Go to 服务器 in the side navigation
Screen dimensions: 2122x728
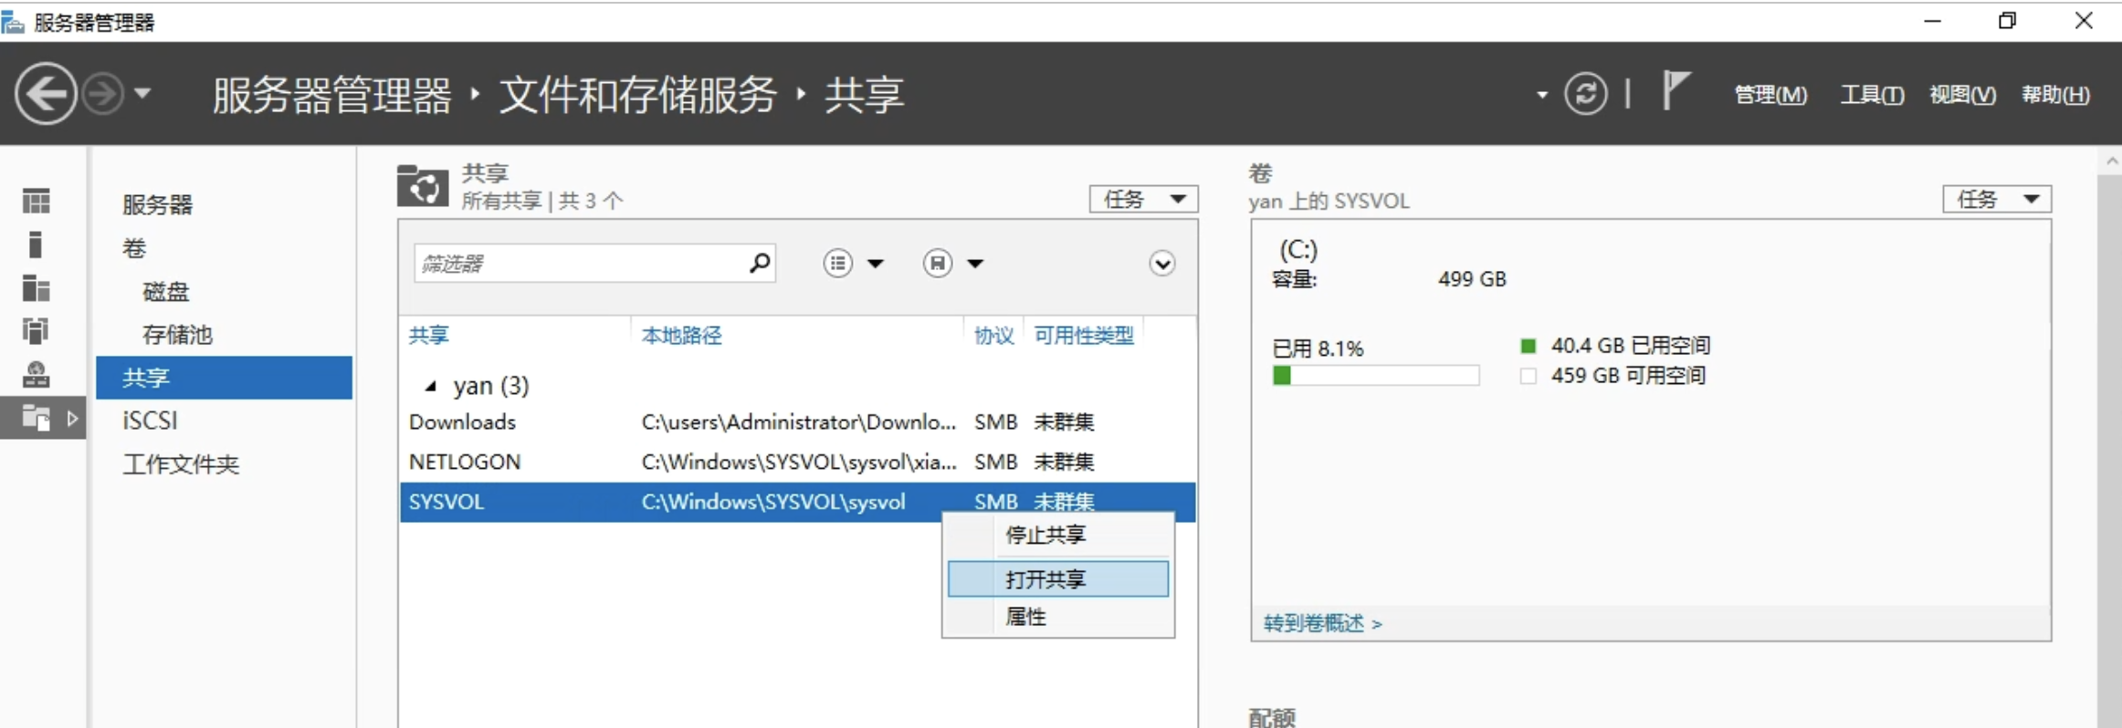click(158, 204)
